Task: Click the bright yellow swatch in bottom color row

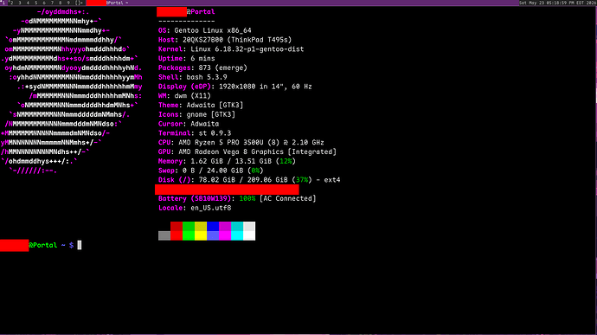Action: pos(201,235)
